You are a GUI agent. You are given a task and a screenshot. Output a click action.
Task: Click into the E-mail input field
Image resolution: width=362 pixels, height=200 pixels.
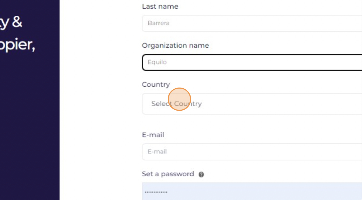252,152
